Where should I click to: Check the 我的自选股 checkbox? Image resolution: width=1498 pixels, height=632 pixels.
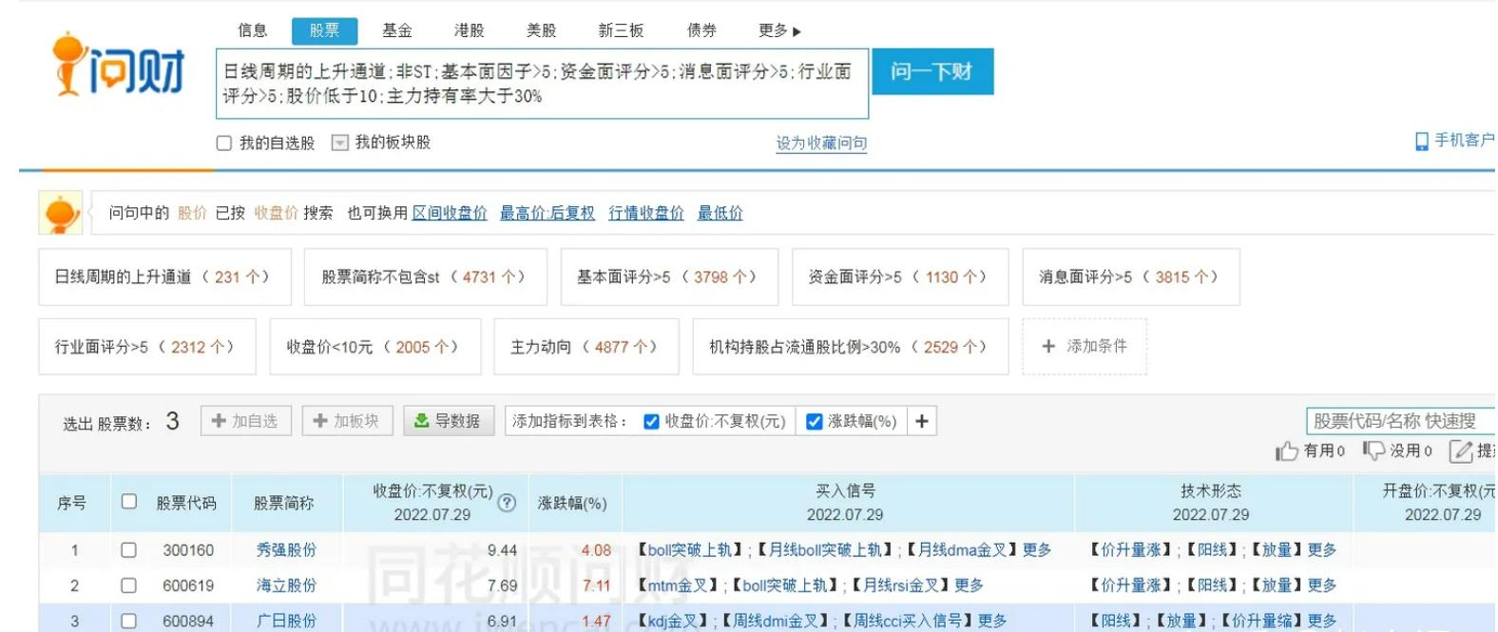point(224,144)
